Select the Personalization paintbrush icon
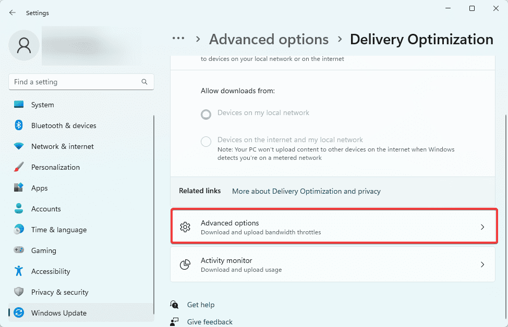The image size is (508, 327). tap(19, 167)
